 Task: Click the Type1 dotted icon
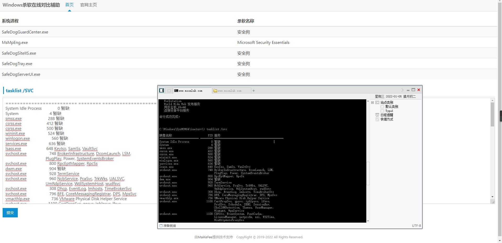[382, 111]
